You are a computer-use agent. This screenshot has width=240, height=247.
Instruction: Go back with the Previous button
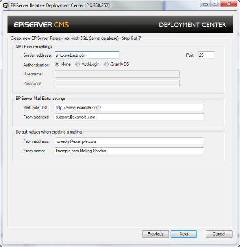[156, 234]
